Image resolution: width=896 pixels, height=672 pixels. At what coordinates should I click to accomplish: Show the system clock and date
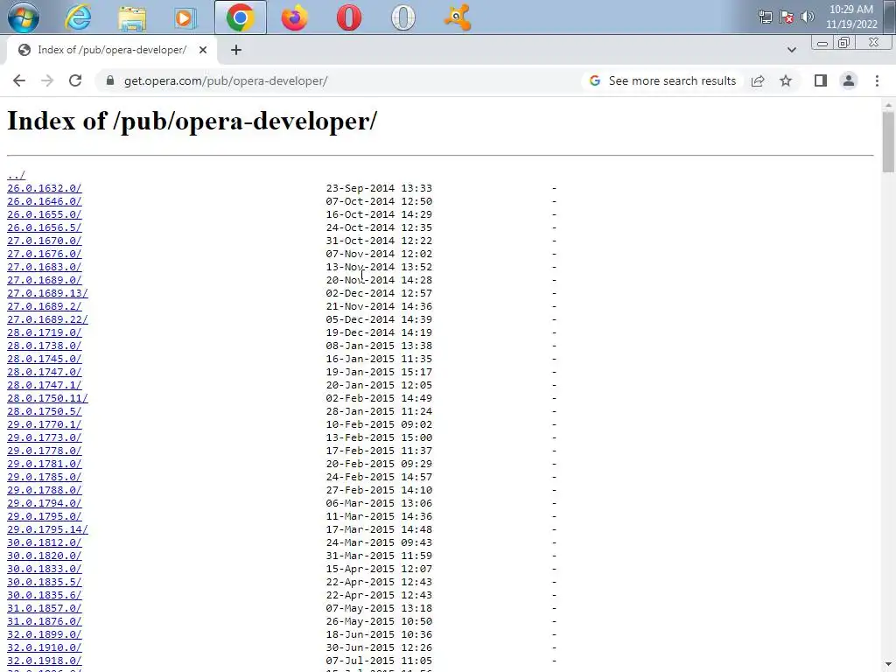coord(851,17)
